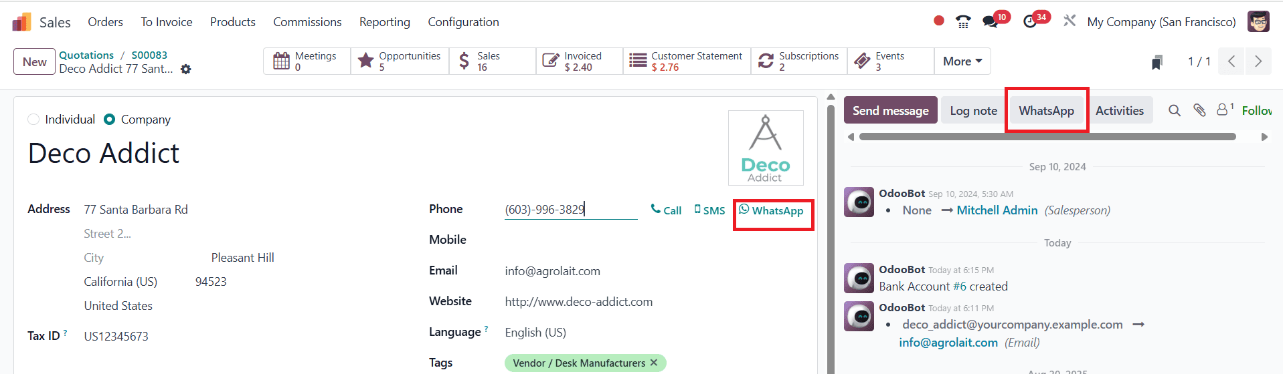
Task: Click the chatter scrollbar right arrow
Action: point(1264,137)
